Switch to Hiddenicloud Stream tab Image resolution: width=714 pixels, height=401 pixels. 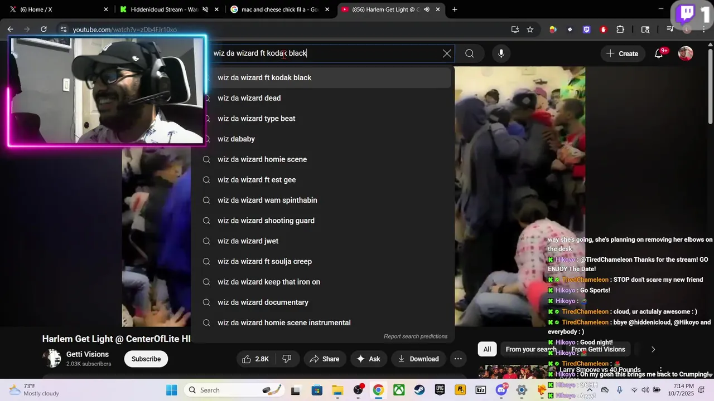tap(169, 9)
